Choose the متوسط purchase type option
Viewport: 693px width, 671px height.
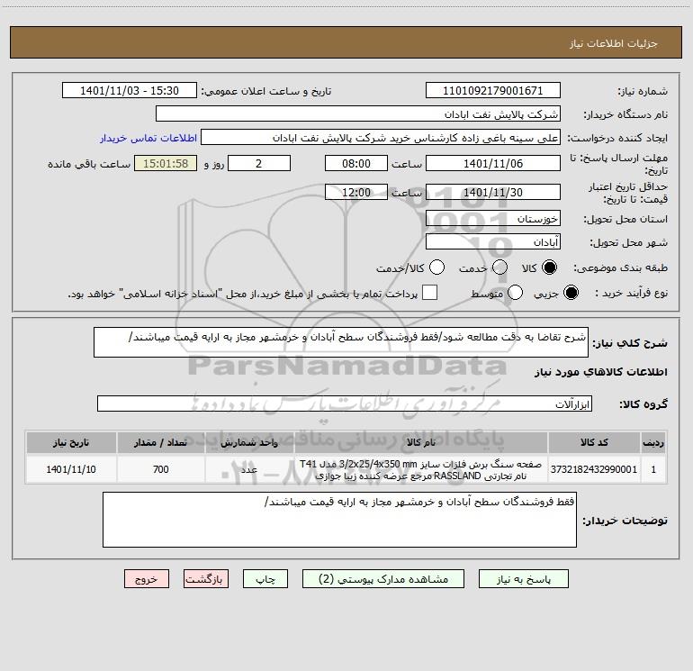(x=516, y=293)
